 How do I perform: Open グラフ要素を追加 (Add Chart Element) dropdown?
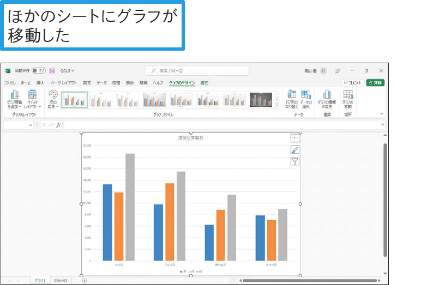14,99
